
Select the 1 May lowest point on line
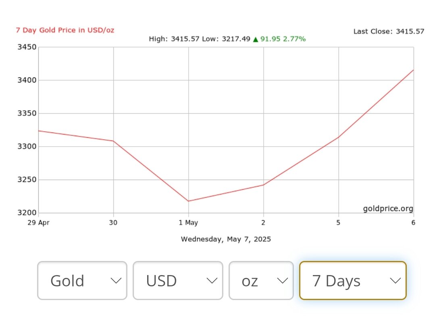(189, 201)
